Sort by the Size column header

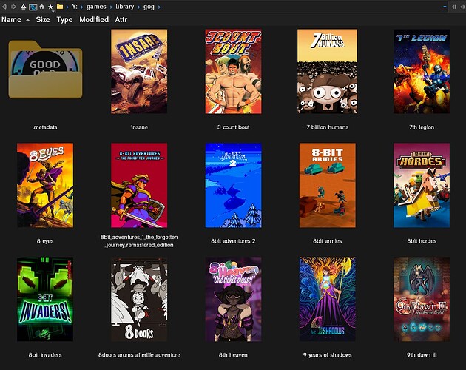[x=43, y=20]
